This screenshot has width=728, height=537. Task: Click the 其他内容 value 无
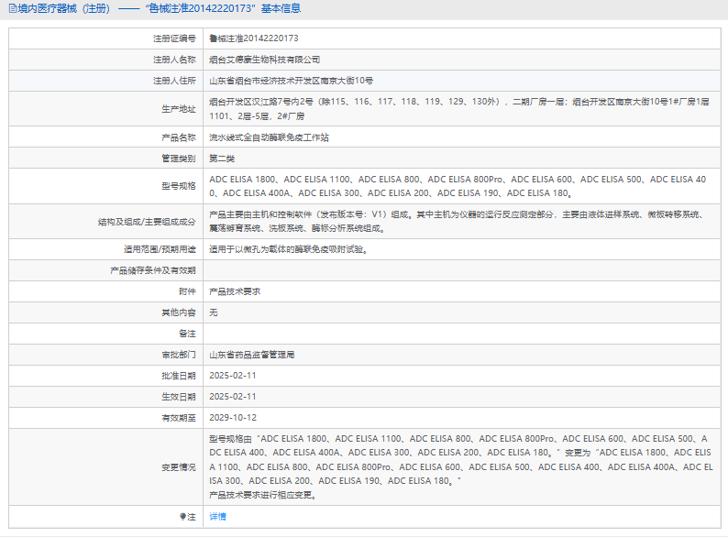coord(213,312)
